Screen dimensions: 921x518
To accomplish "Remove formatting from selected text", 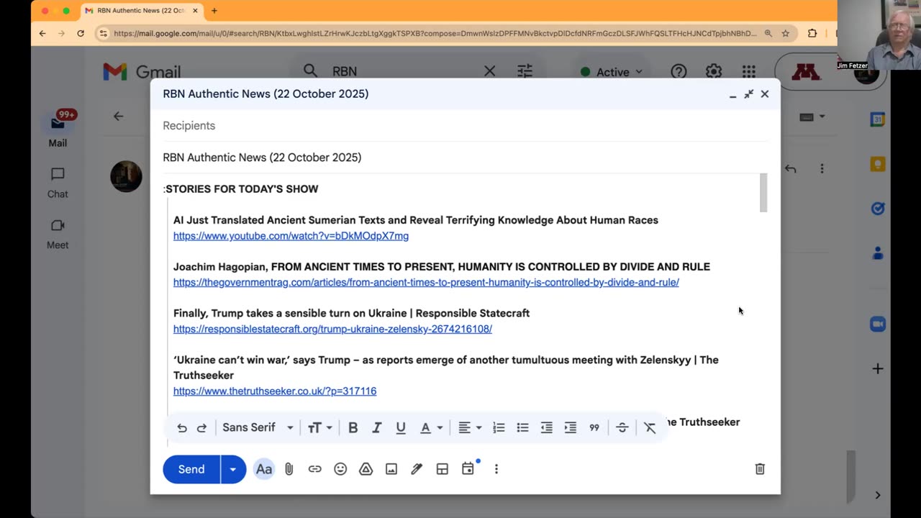I will coord(650,428).
